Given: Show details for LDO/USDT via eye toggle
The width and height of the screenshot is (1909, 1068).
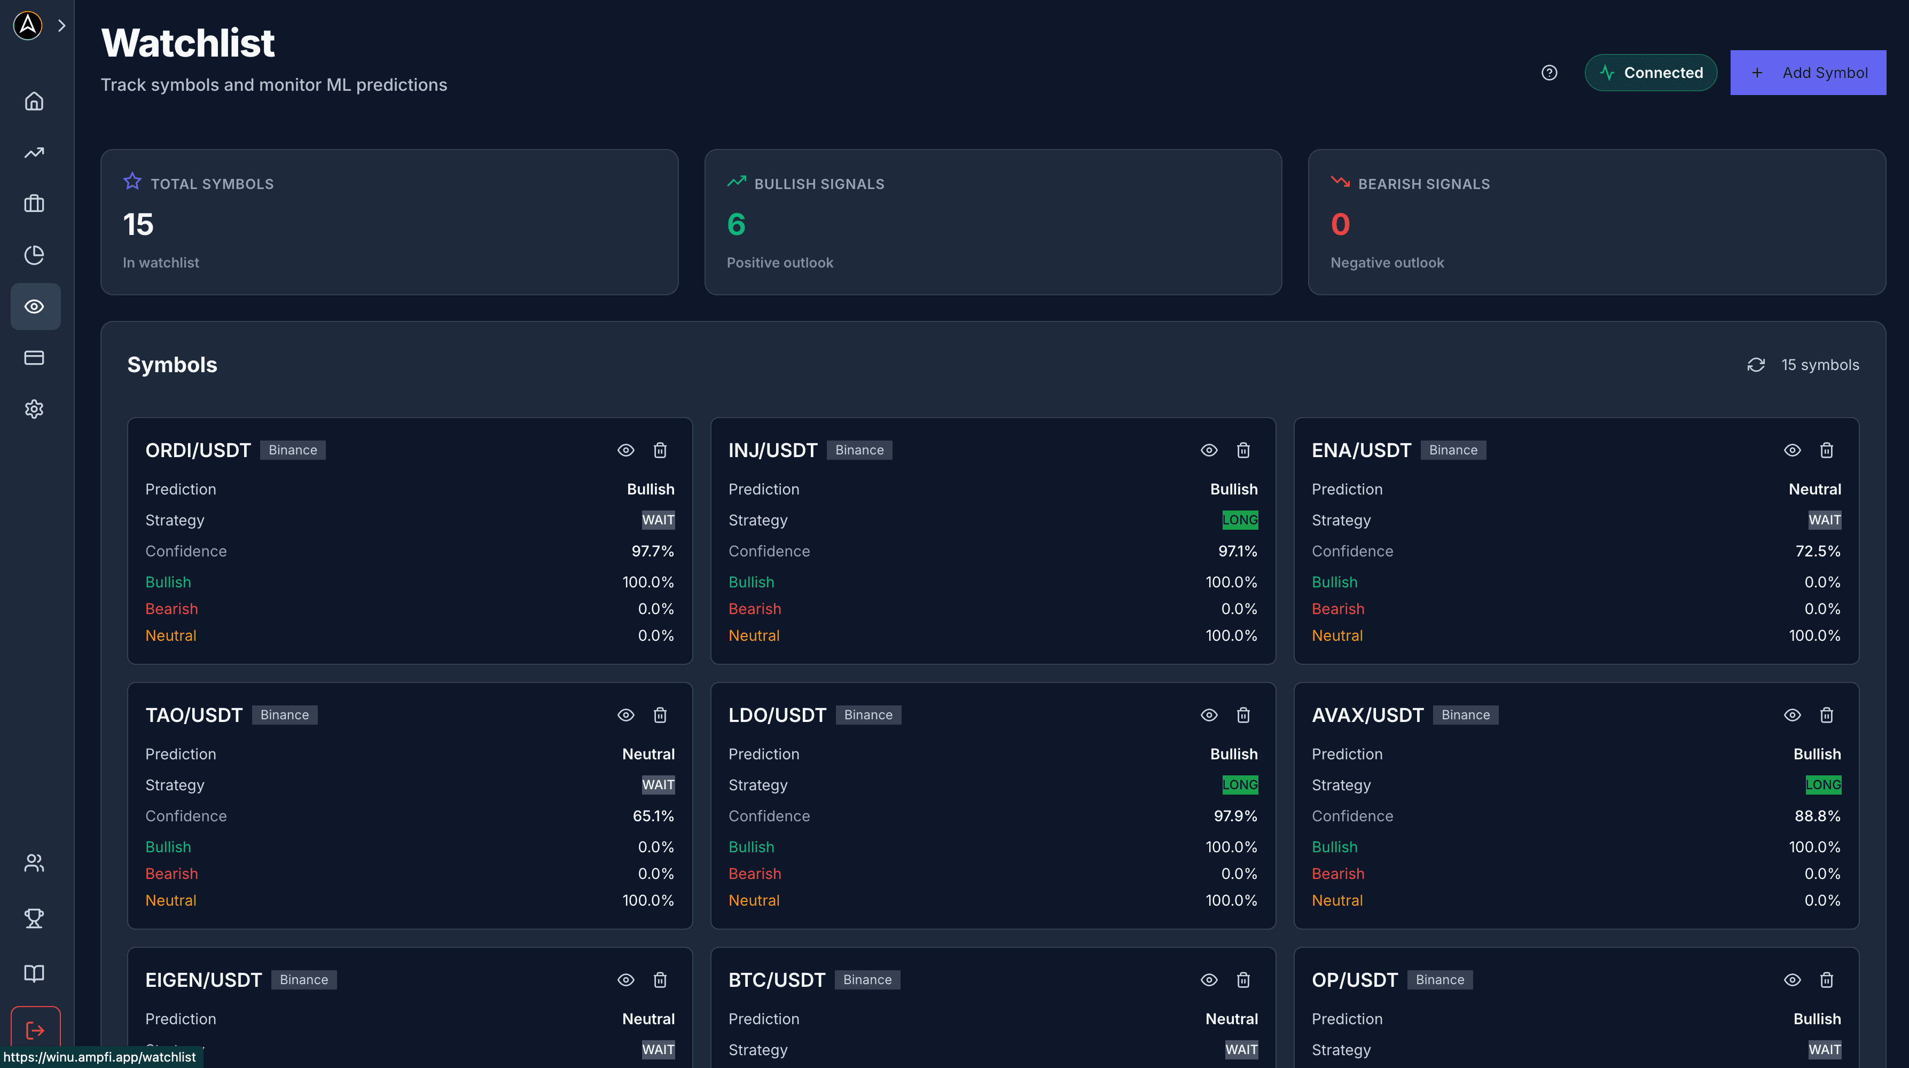Looking at the screenshot, I should pyautogui.click(x=1209, y=714).
